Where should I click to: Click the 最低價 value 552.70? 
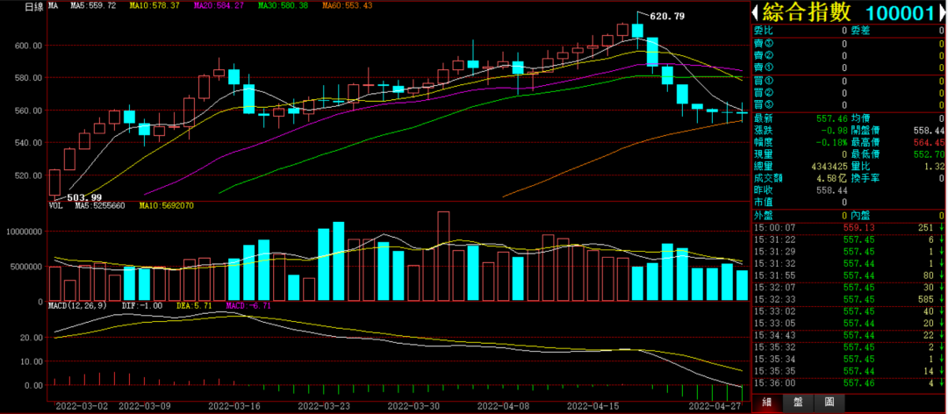pos(930,154)
